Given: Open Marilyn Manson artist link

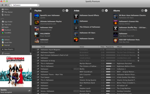Looking at the screenshot, I should (85, 63).
